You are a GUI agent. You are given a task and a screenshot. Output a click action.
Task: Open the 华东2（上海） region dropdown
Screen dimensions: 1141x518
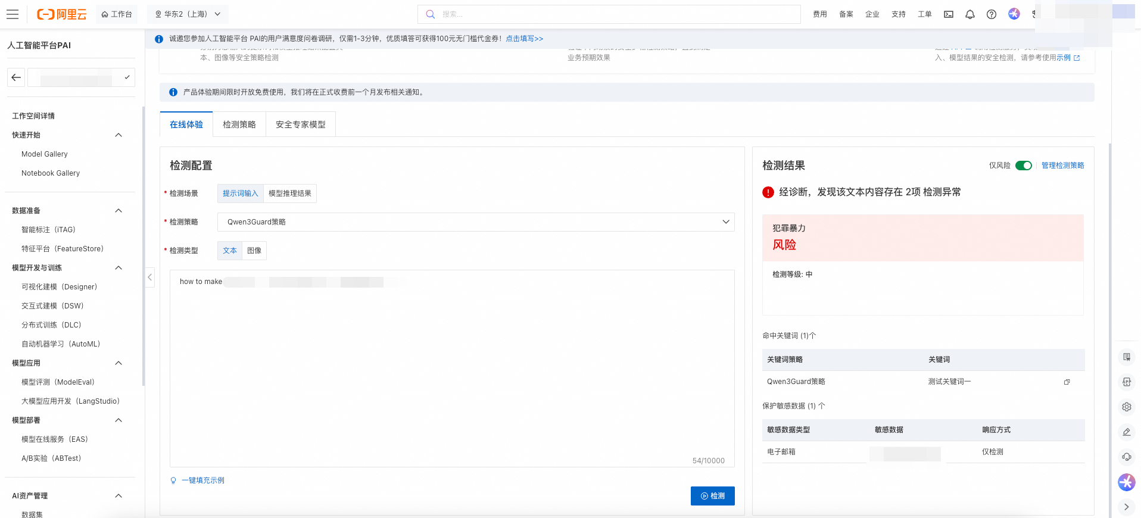pyautogui.click(x=188, y=14)
